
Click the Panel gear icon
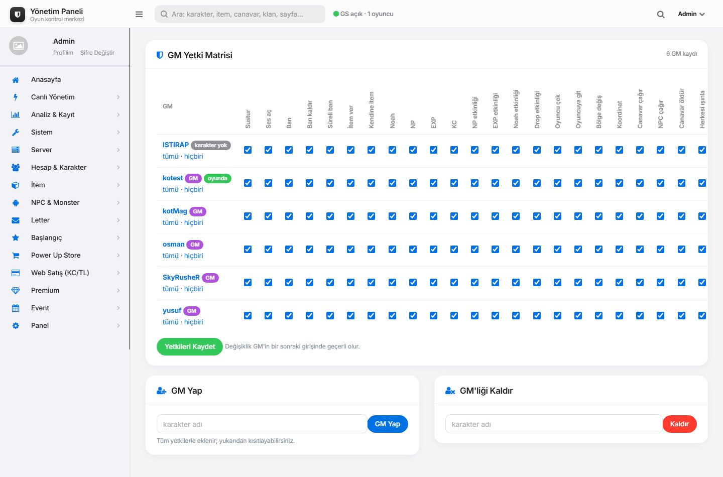click(16, 326)
